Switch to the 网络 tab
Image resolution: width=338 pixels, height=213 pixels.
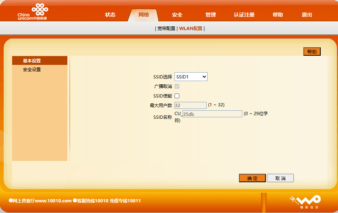pyautogui.click(x=144, y=15)
